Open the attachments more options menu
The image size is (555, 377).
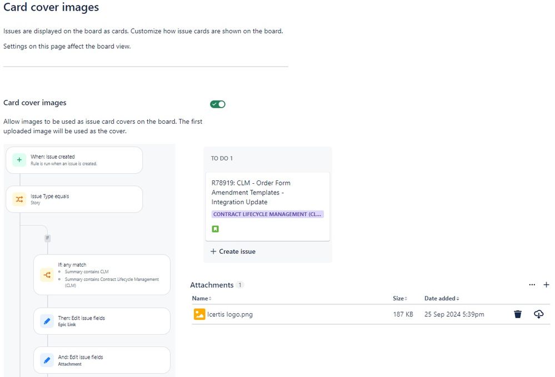532,285
